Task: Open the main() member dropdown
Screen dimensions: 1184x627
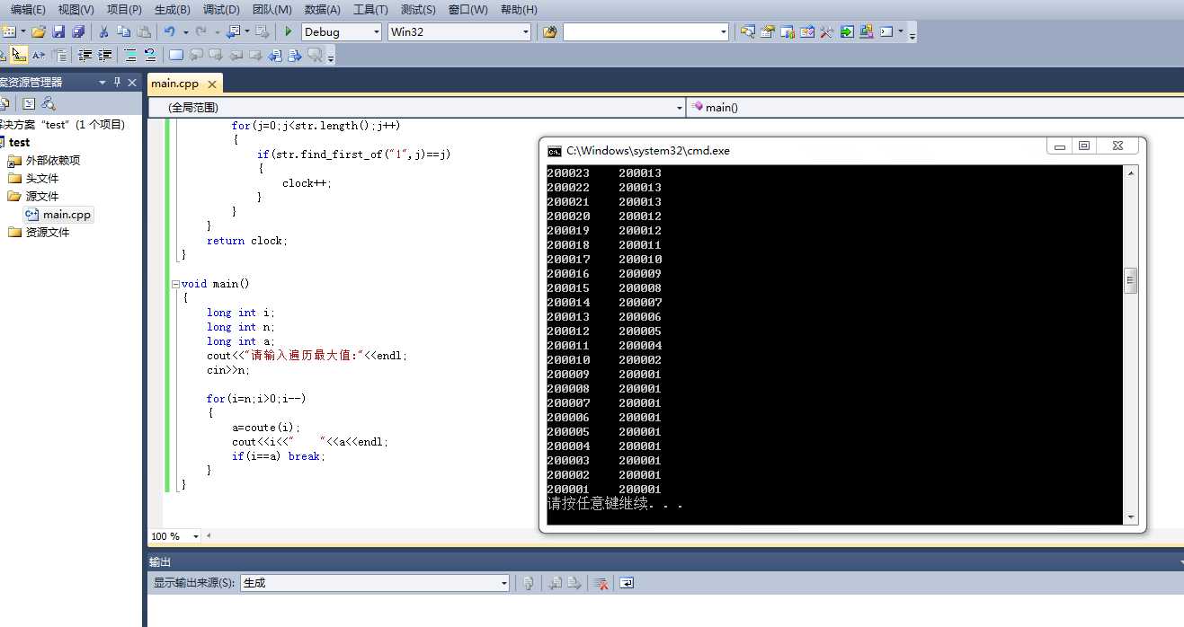Action: [x=935, y=107]
